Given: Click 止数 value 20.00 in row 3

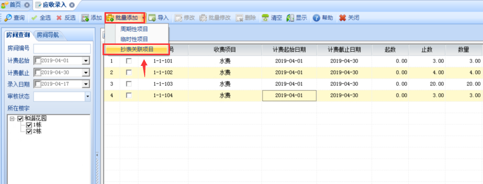Looking at the screenshot, I should point(427,84).
